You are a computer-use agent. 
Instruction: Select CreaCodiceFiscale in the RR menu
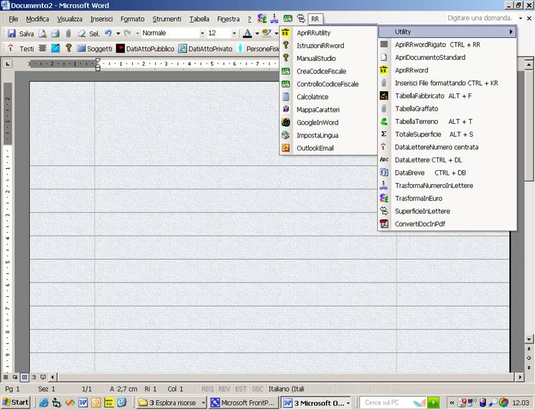[328, 71]
